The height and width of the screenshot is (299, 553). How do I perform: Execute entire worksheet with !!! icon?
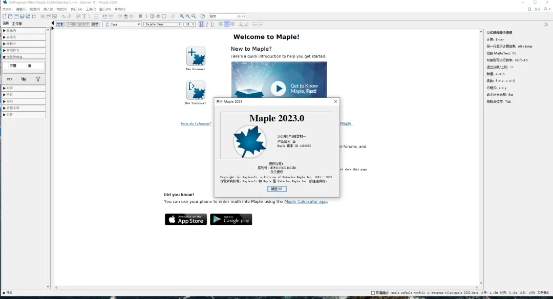tap(140, 16)
